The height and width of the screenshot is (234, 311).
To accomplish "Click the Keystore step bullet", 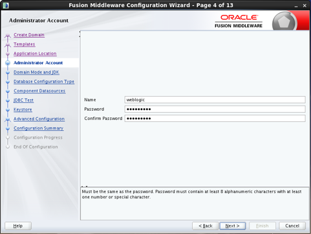I will coord(8,110).
